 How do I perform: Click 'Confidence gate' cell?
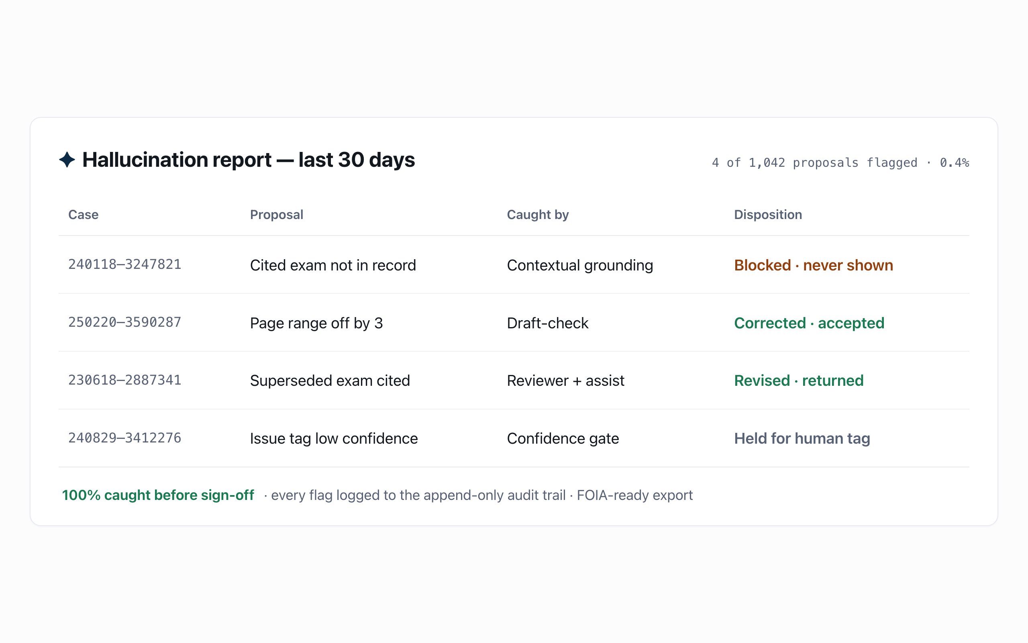click(563, 438)
